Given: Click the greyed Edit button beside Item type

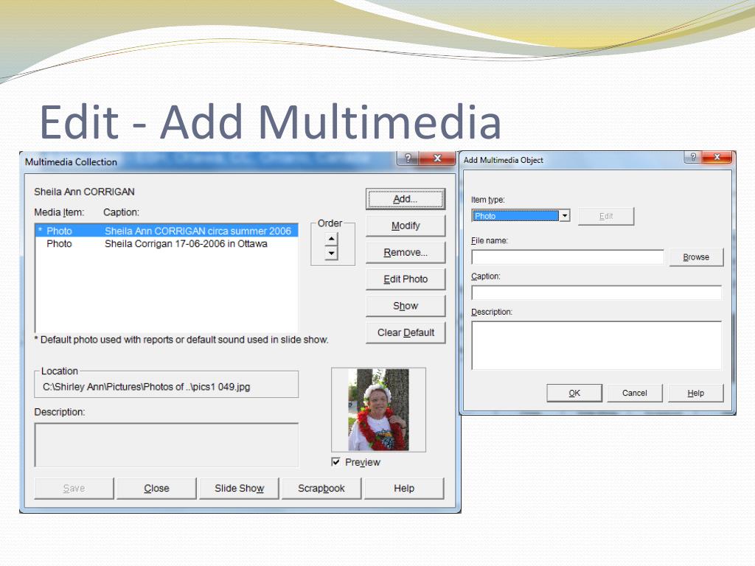Looking at the screenshot, I should coord(606,217).
